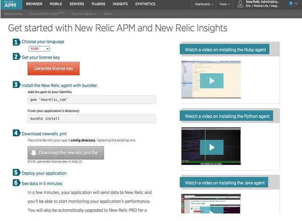Image resolution: width=302 pixels, height=221 pixels.
Task: Click Watch a video on installing Ruby agent
Action: (x=224, y=50)
